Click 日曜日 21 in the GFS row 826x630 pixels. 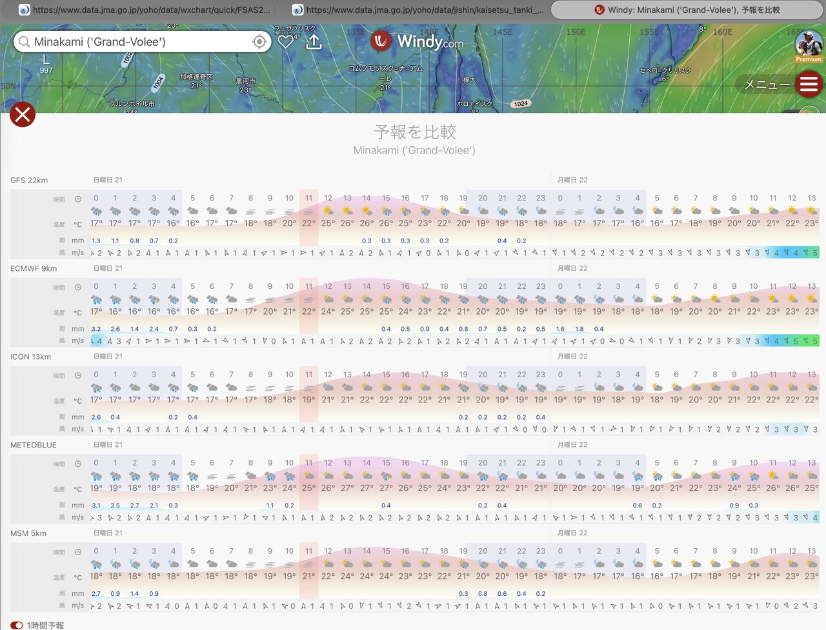click(108, 180)
